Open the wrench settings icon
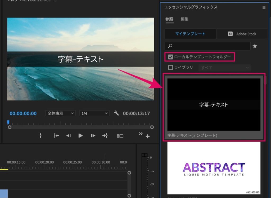Screen dimensions: 271x198 coord(116,113)
